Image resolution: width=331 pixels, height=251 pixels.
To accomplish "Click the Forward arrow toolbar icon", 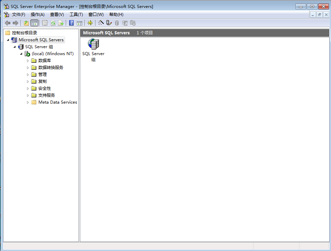I will coord(16,23).
